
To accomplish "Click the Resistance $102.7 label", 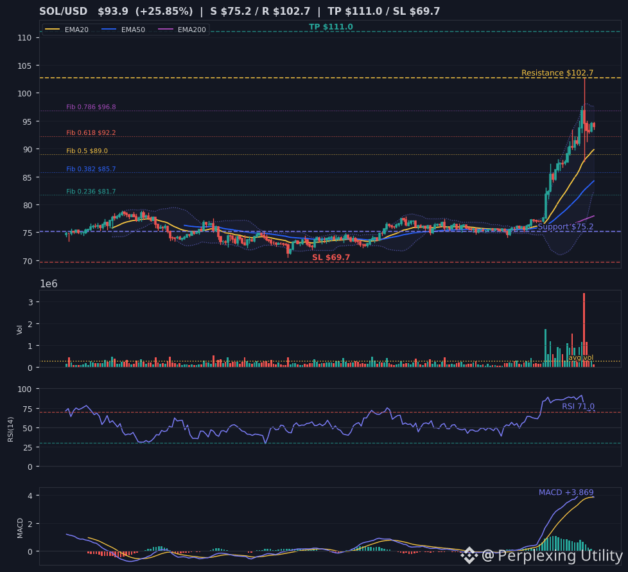I will click(557, 73).
